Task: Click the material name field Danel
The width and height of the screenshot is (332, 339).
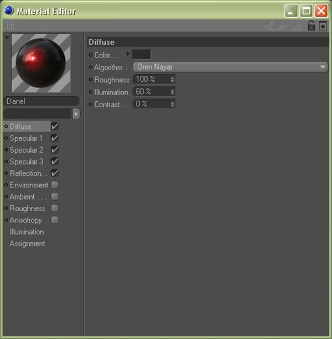Action: (41, 101)
